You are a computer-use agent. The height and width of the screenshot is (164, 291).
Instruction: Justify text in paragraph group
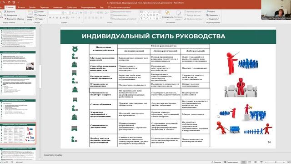click(96, 18)
